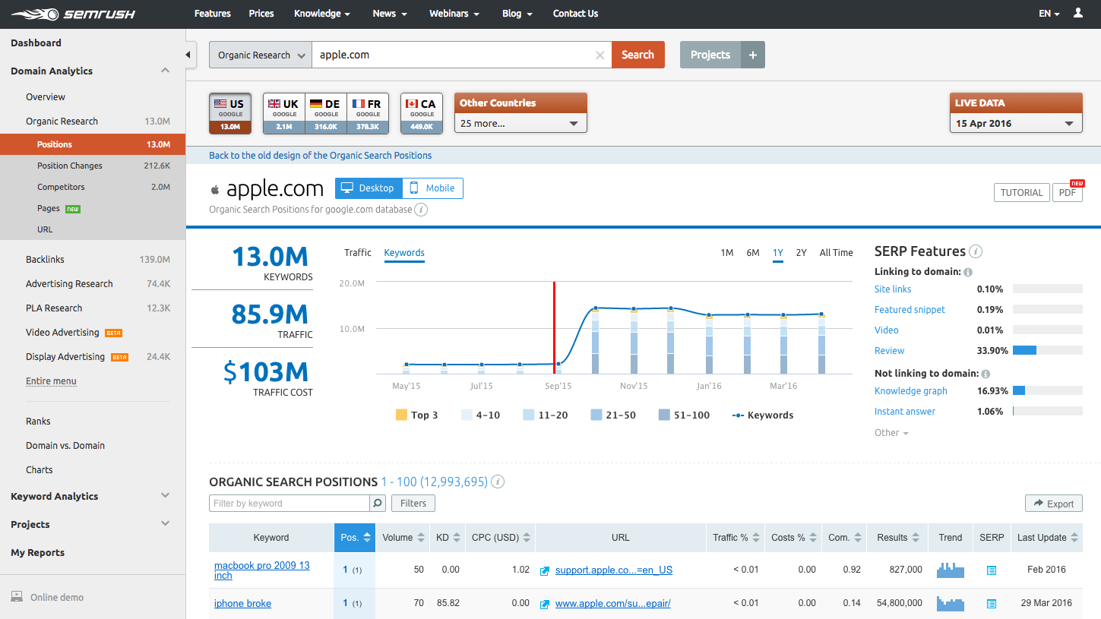Click the Export button
This screenshot has height=619, width=1101.
click(x=1053, y=504)
